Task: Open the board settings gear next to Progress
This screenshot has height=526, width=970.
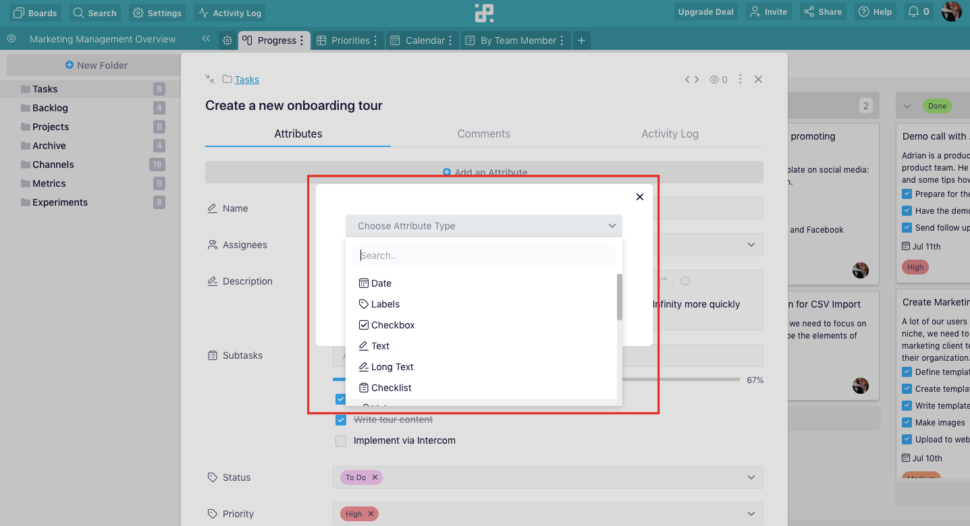Action: 227,40
